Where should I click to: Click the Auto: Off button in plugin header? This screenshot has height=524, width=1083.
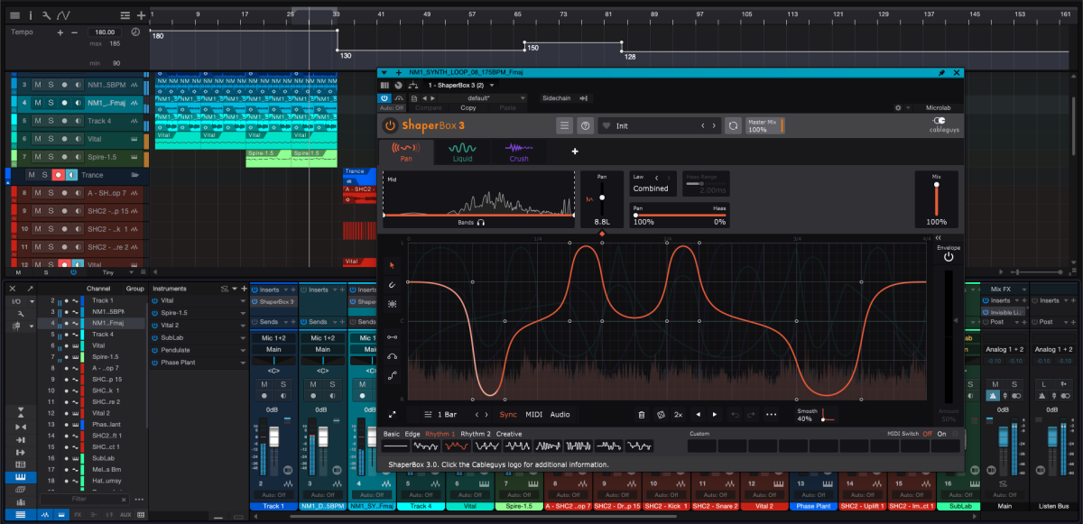[x=393, y=107]
